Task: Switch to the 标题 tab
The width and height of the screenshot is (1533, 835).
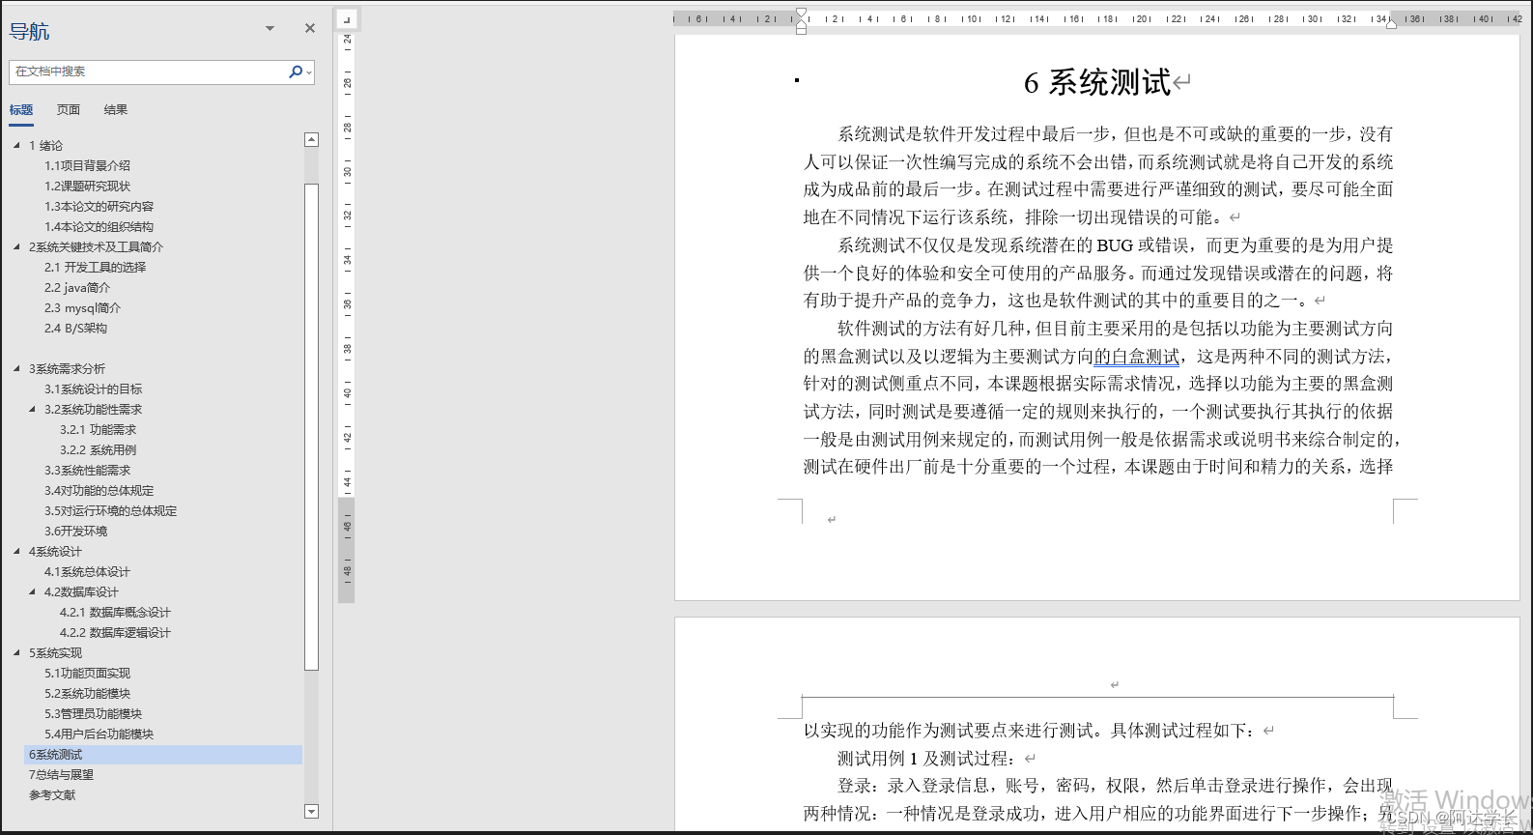Action: pyautogui.click(x=21, y=110)
